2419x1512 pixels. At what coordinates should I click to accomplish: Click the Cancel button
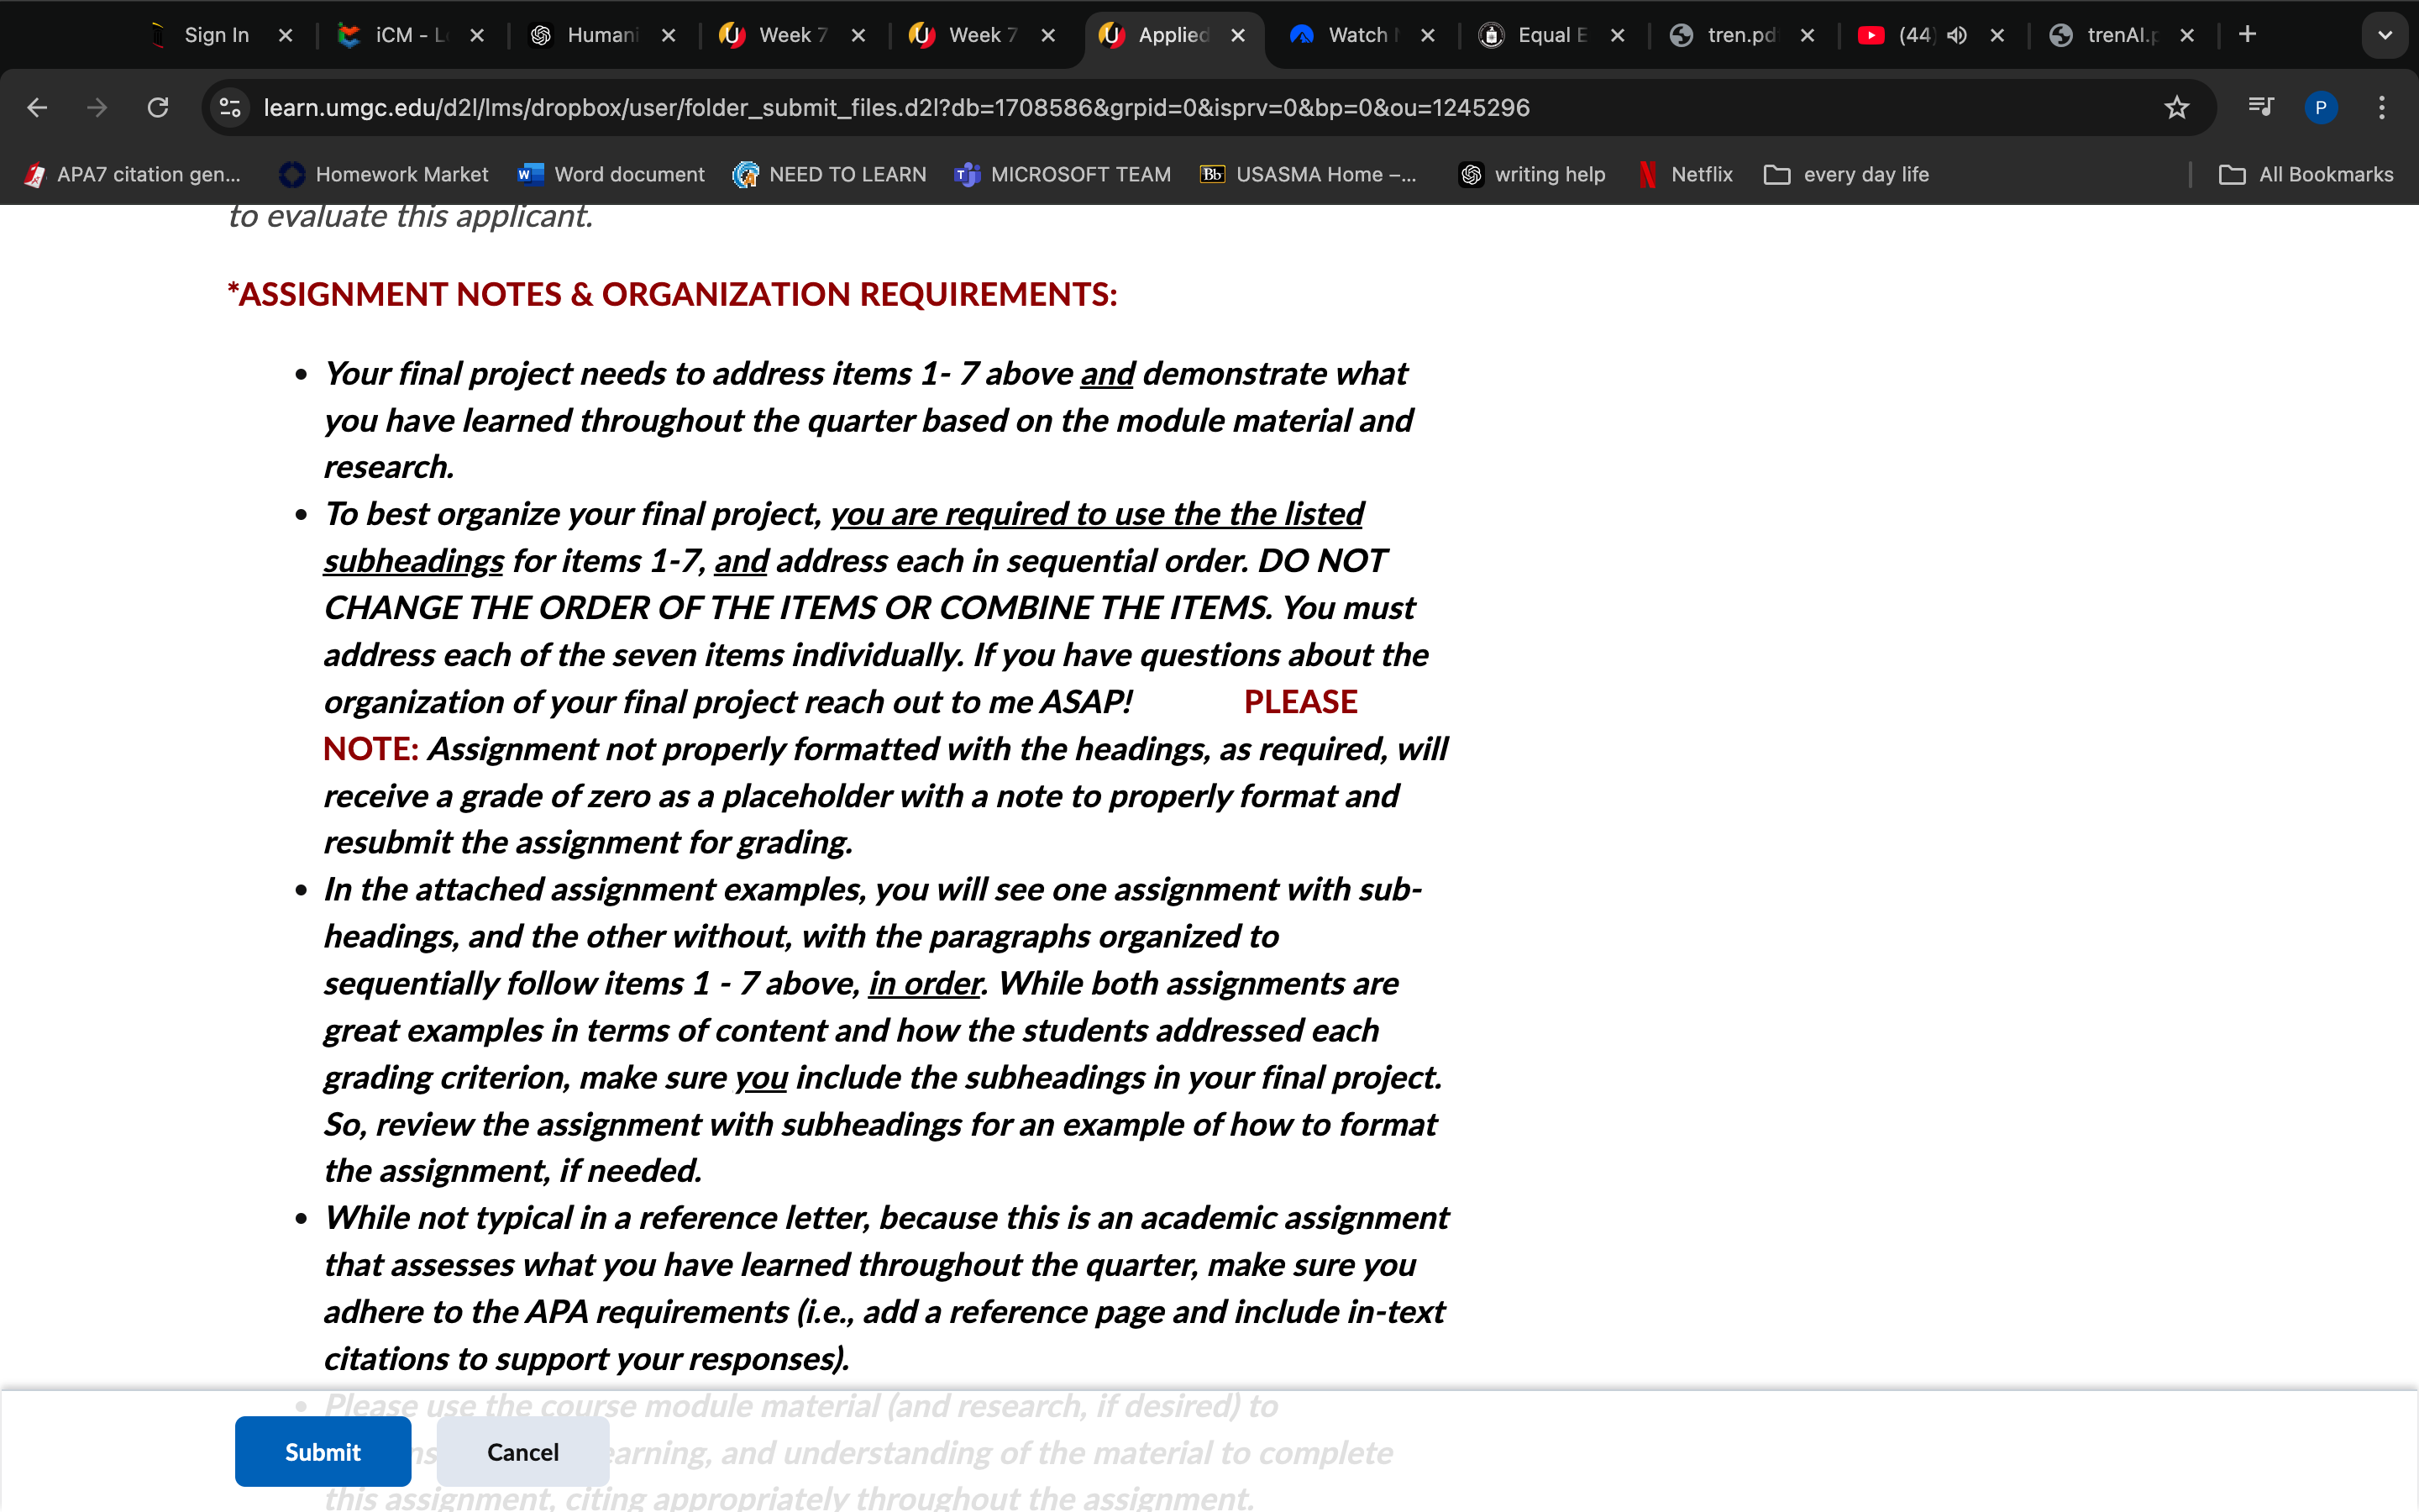tap(522, 1451)
